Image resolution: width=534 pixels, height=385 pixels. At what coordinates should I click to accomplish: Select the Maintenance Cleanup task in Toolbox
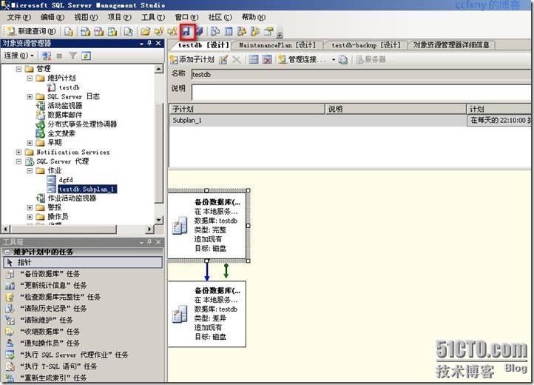tap(47, 320)
